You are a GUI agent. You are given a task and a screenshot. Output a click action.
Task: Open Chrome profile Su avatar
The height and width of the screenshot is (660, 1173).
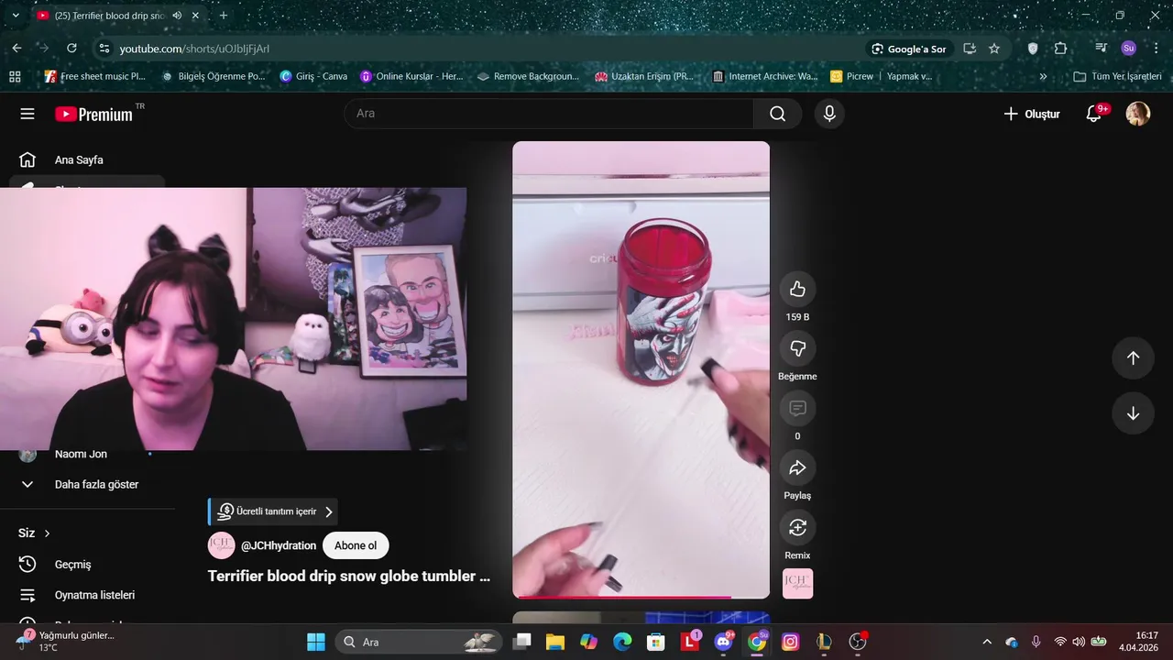pos(1128,49)
